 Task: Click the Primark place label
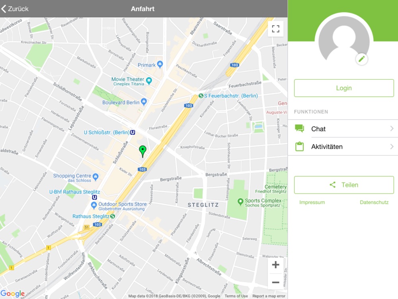[146, 65]
